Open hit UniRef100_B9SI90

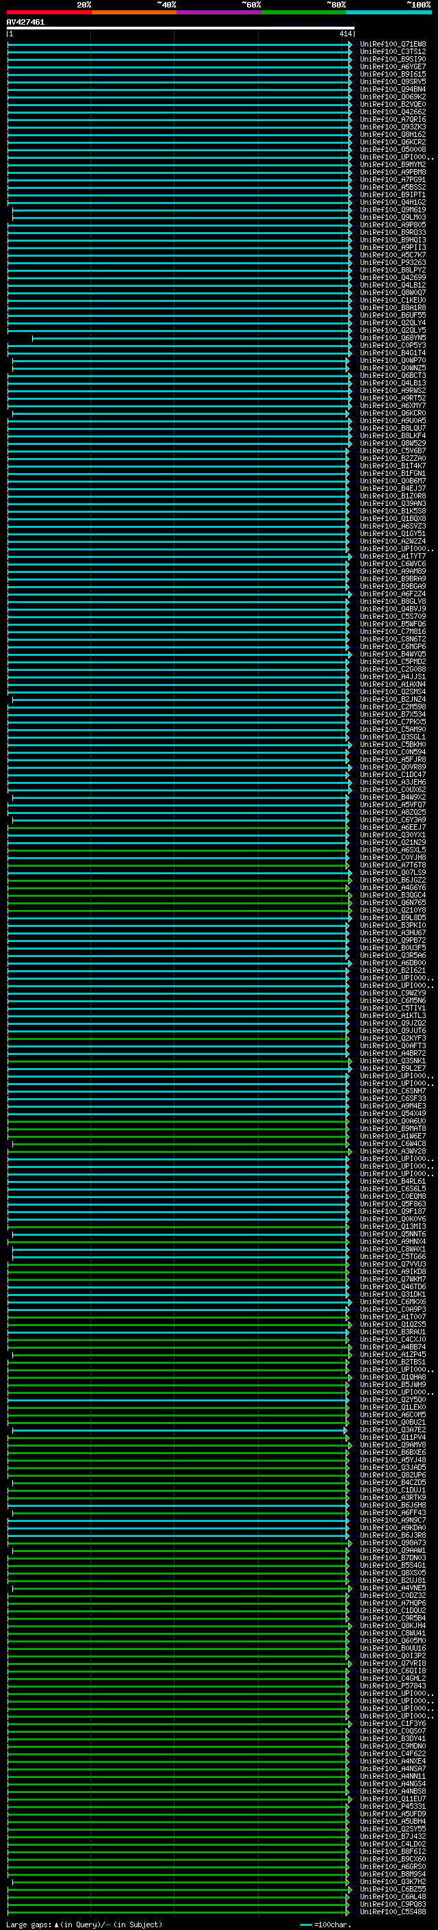392,59
